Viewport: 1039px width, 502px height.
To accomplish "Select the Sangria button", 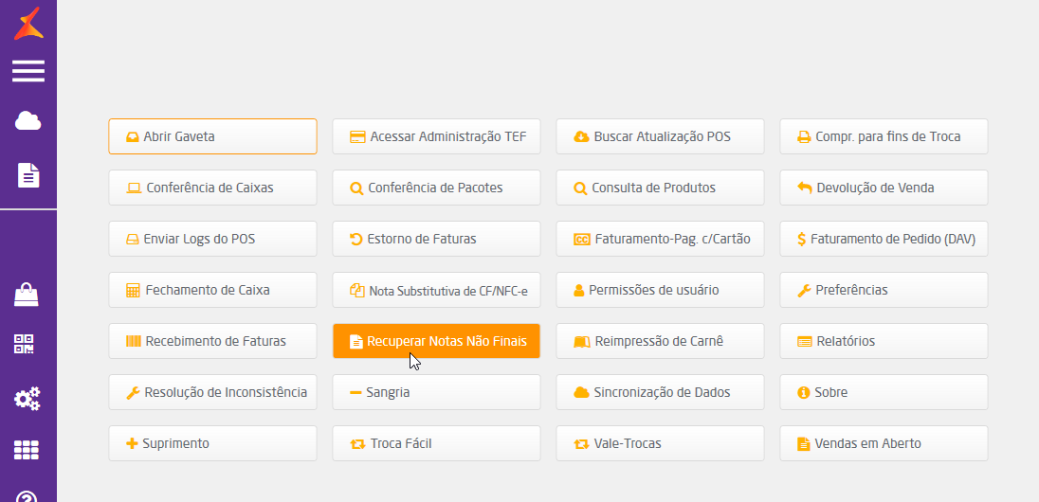I will click(x=436, y=392).
